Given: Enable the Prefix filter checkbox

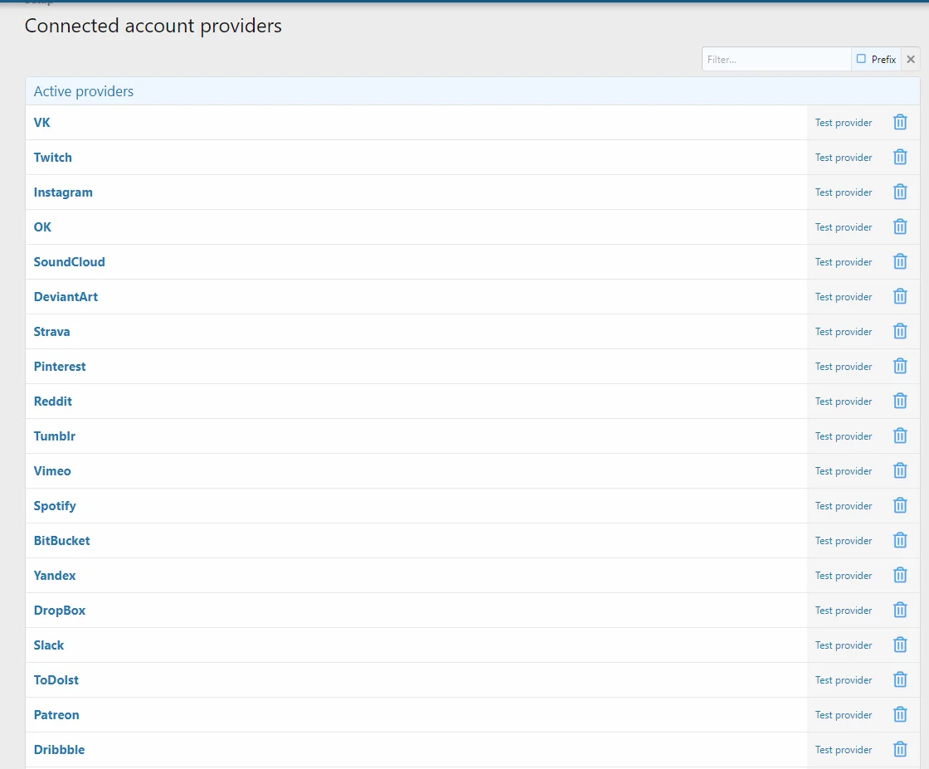Looking at the screenshot, I should (x=861, y=59).
